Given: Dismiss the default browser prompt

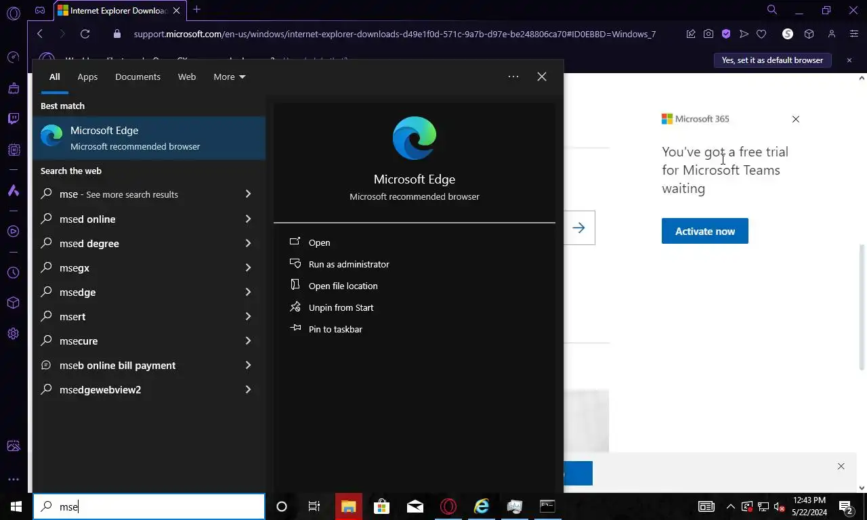Looking at the screenshot, I should click(849, 60).
